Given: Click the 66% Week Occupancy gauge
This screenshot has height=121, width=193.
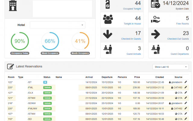Looking at the screenshot, I should [50, 41].
